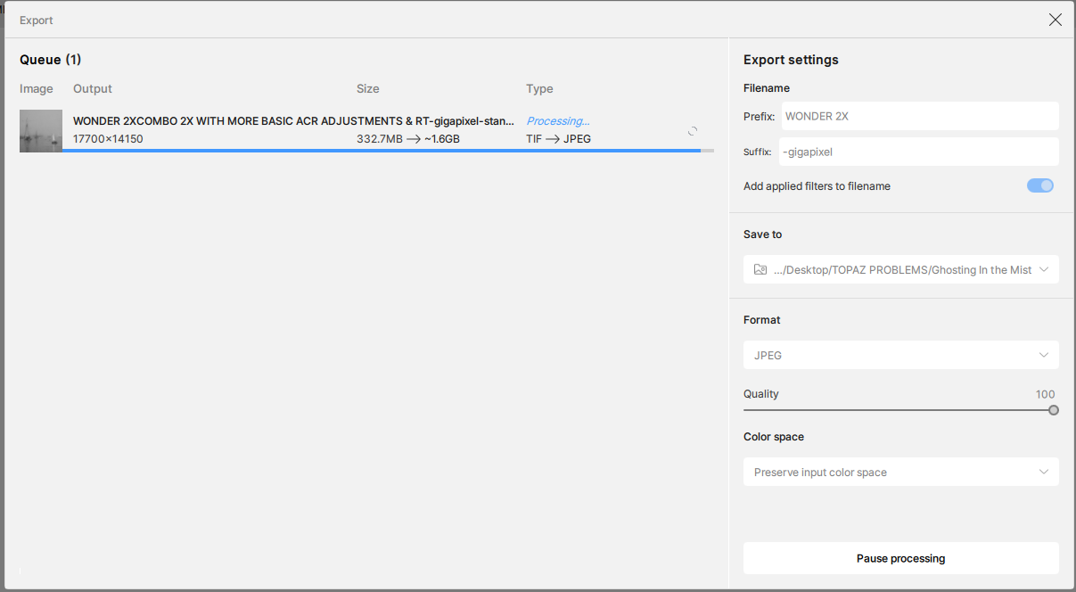Viewport: 1076px width, 592px height.
Task: Click the Size column header
Action: 368,88
